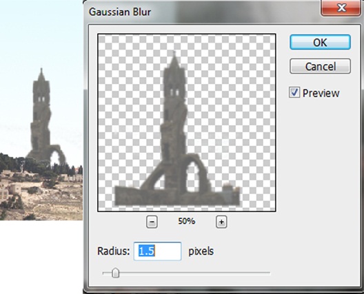Click the 50% zoom level text
The width and height of the screenshot is (364, 294).
[x=186, y=221]
